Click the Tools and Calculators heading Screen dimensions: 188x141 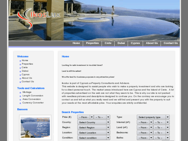tap(31, 88)
